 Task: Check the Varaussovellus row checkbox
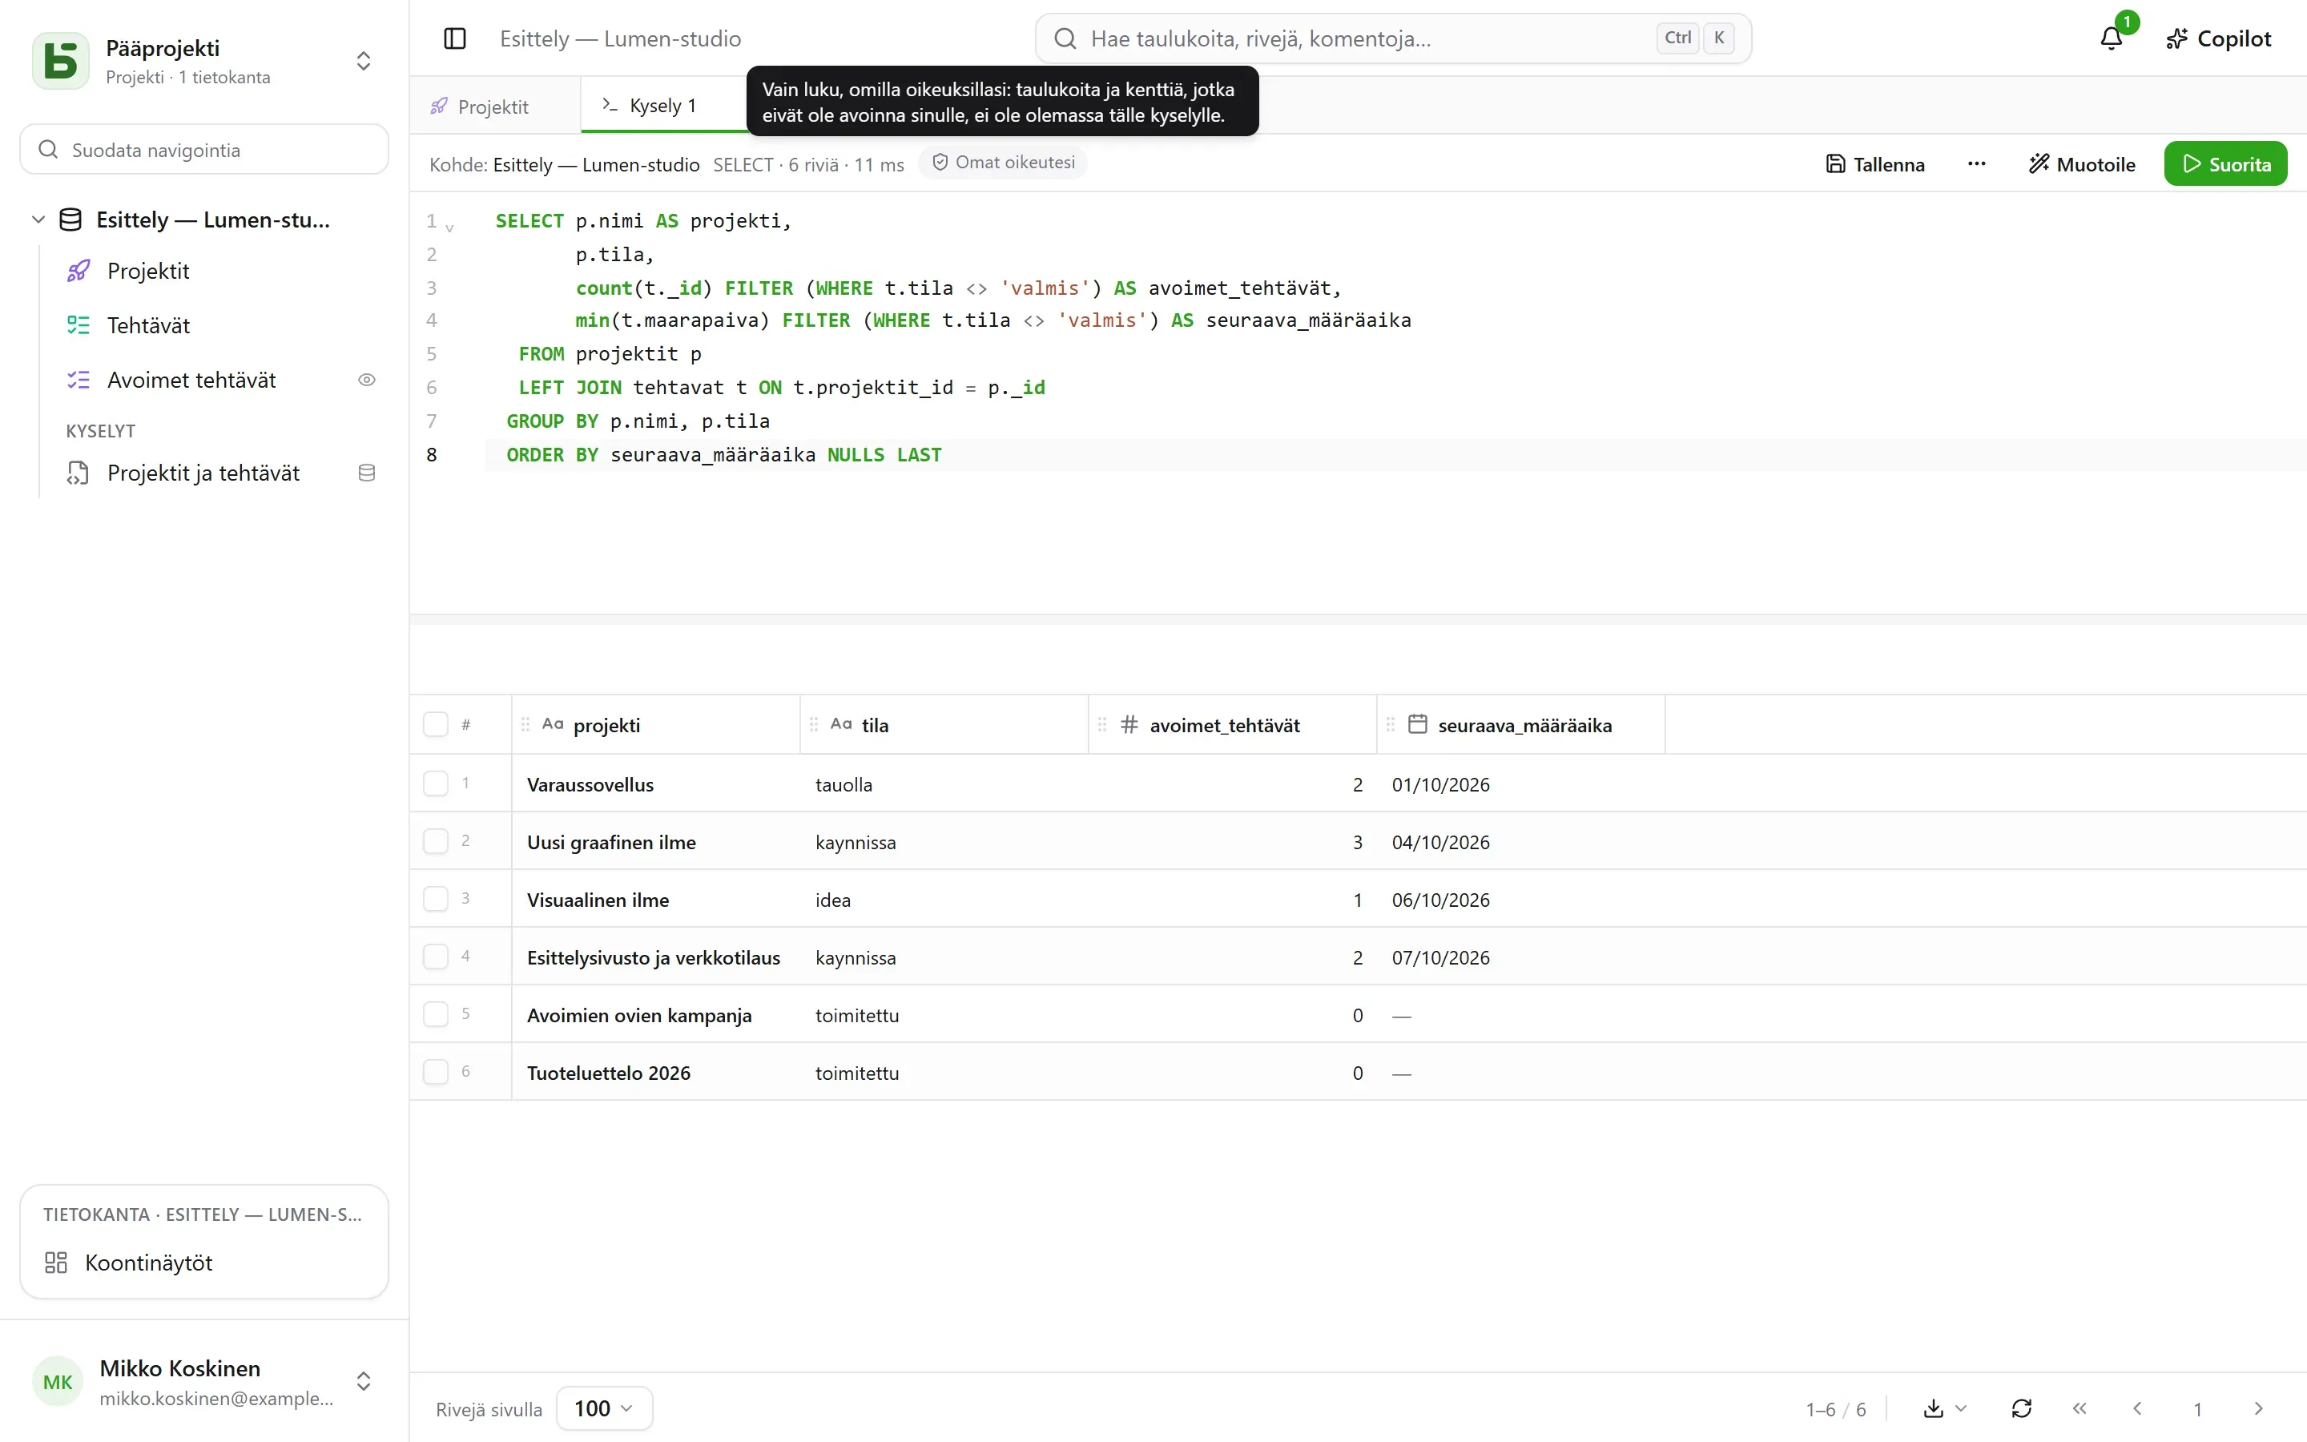click(x=436, y=784)
